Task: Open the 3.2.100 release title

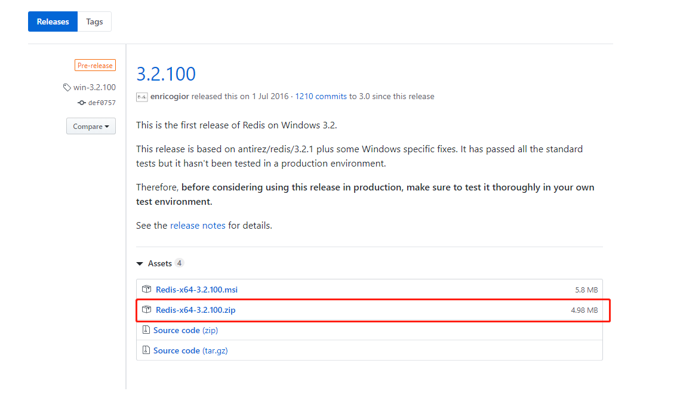Action: [x=165, y=74]
